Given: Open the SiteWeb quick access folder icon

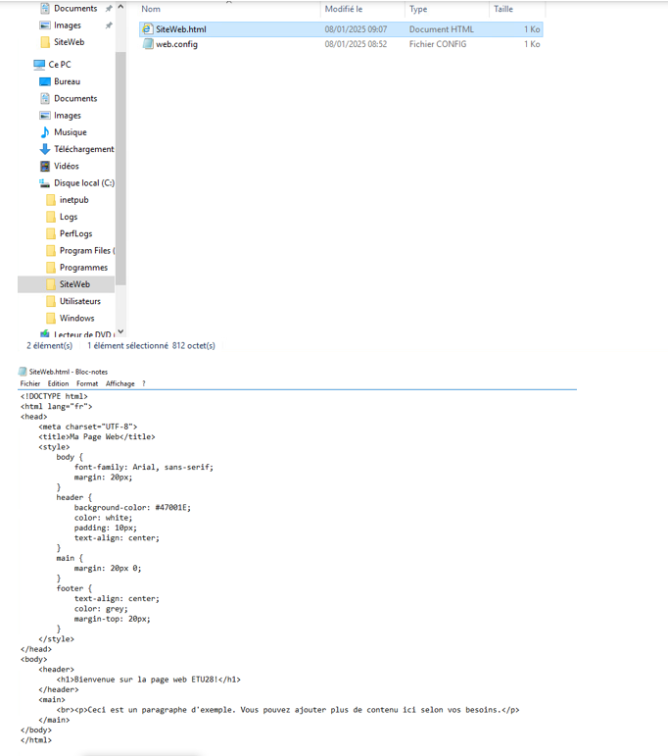Looking at the screenshot, I should [45, 42].
